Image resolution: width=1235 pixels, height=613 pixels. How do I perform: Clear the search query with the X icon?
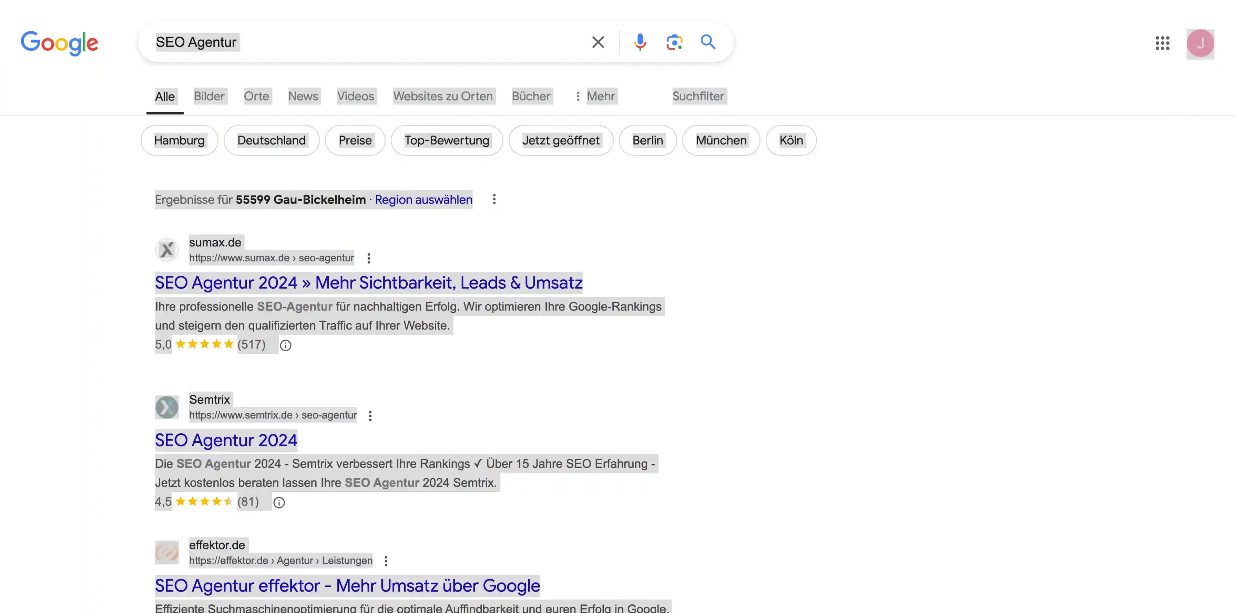pos(598,42)
